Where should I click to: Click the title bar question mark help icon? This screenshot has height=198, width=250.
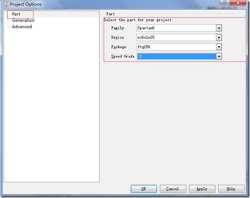click(x=225, y=3)
